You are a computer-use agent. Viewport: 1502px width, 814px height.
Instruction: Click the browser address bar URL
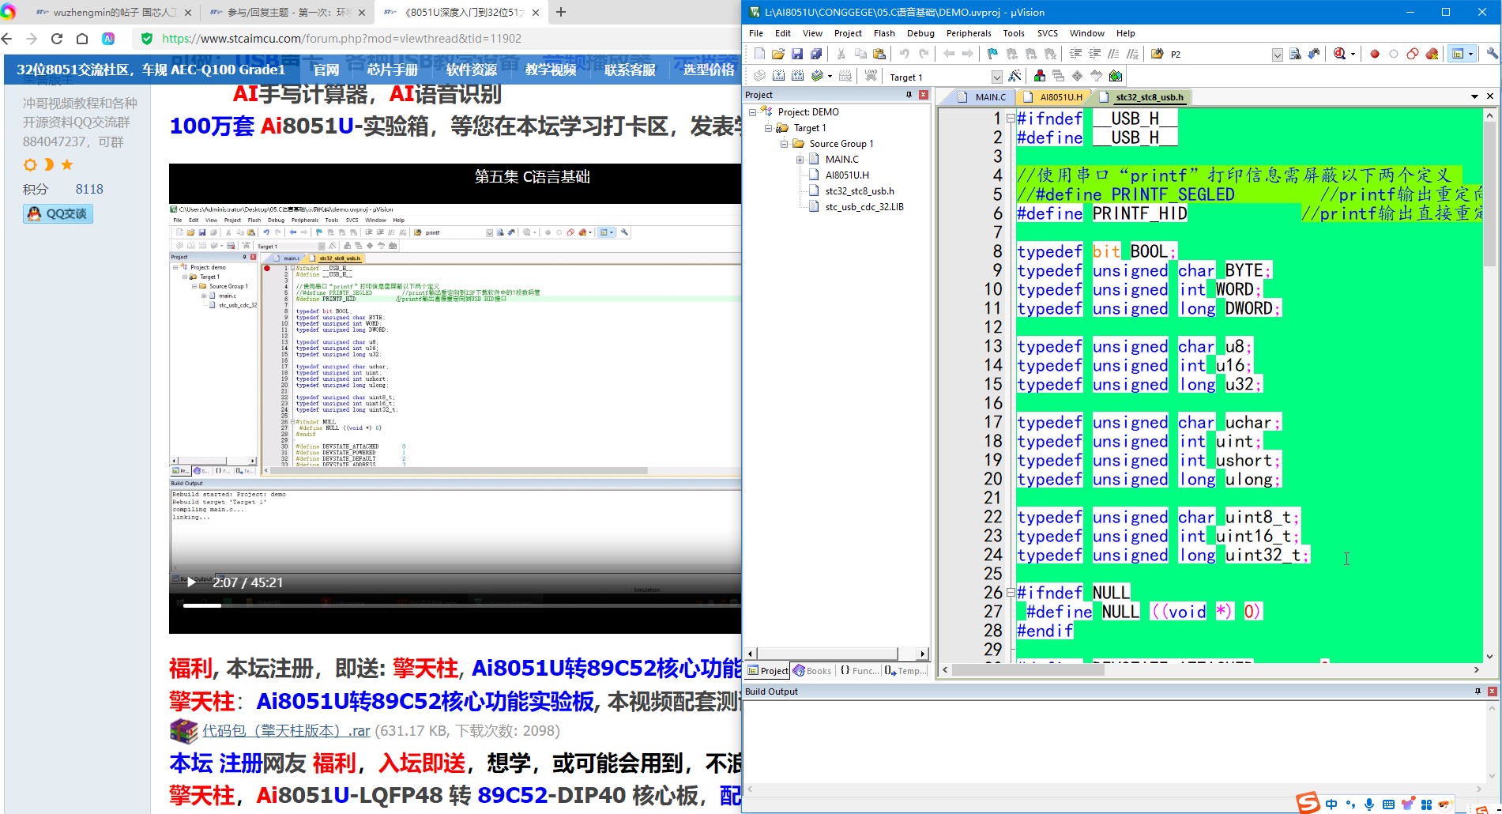[x=341, y=38]
